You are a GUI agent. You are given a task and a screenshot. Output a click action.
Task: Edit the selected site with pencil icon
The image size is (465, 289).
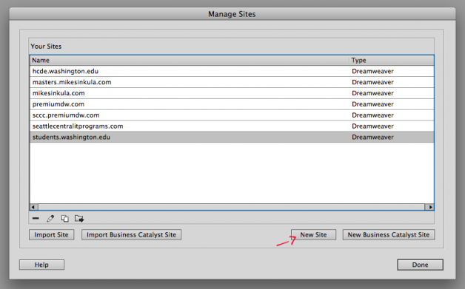tap(50, 219)
